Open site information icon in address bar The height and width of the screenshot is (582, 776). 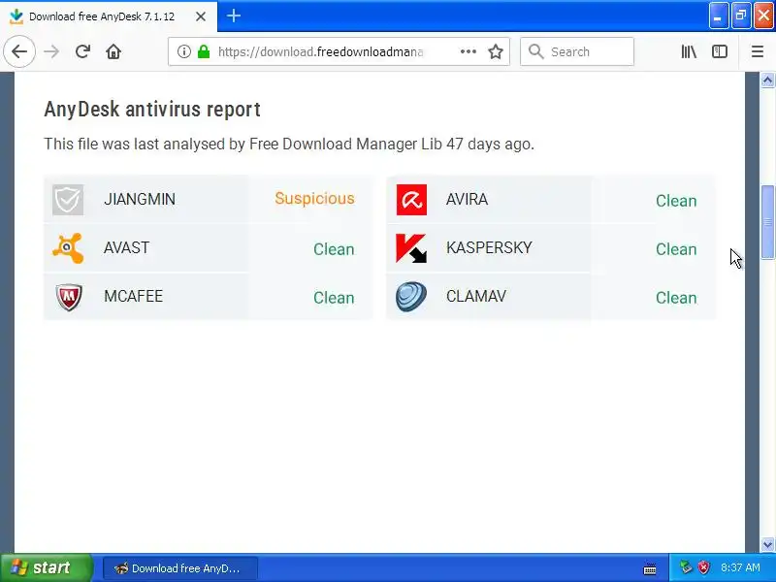coord(183,51)
